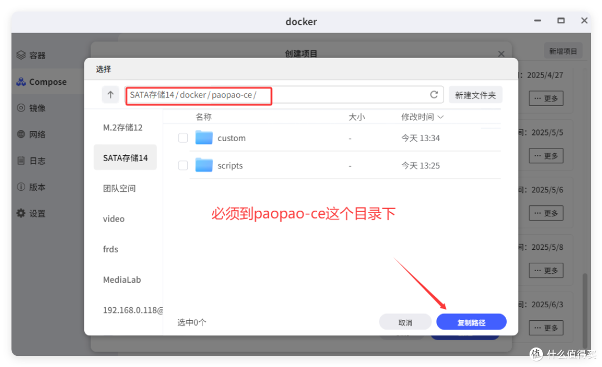Check the scripts folder checkbox
This screenshot has width=602, height=367.
183,166
